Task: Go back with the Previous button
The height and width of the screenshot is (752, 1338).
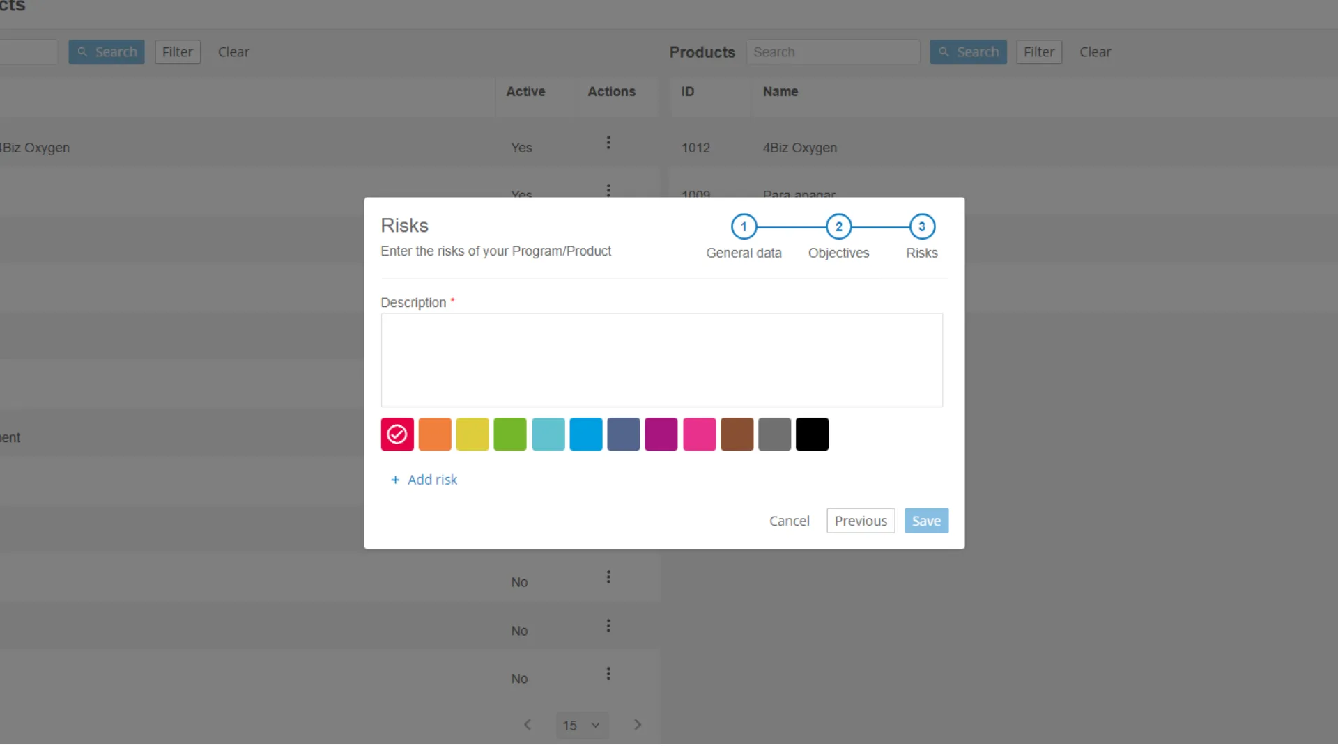Action: tap(861, 521)
